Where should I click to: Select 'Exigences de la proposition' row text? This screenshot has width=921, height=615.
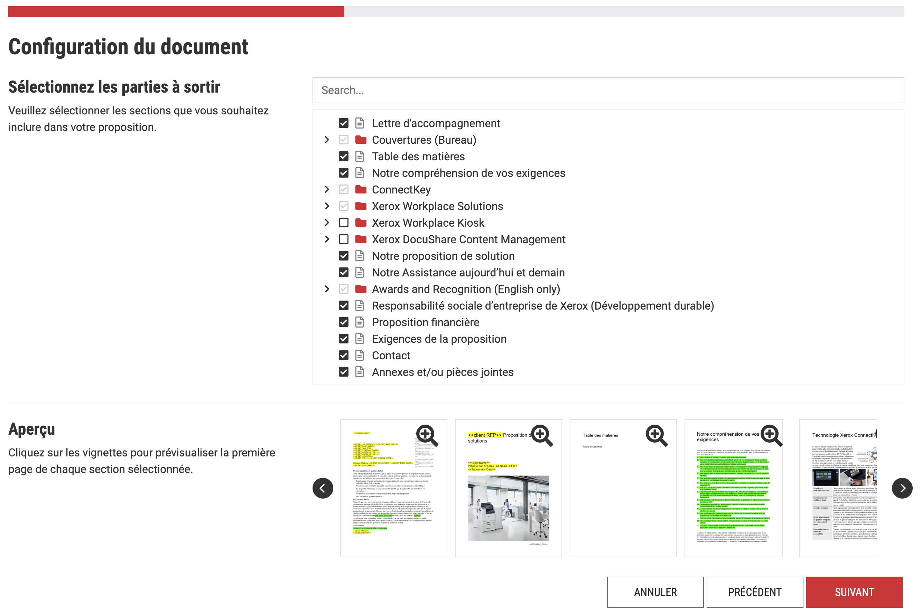pos(439,339)
